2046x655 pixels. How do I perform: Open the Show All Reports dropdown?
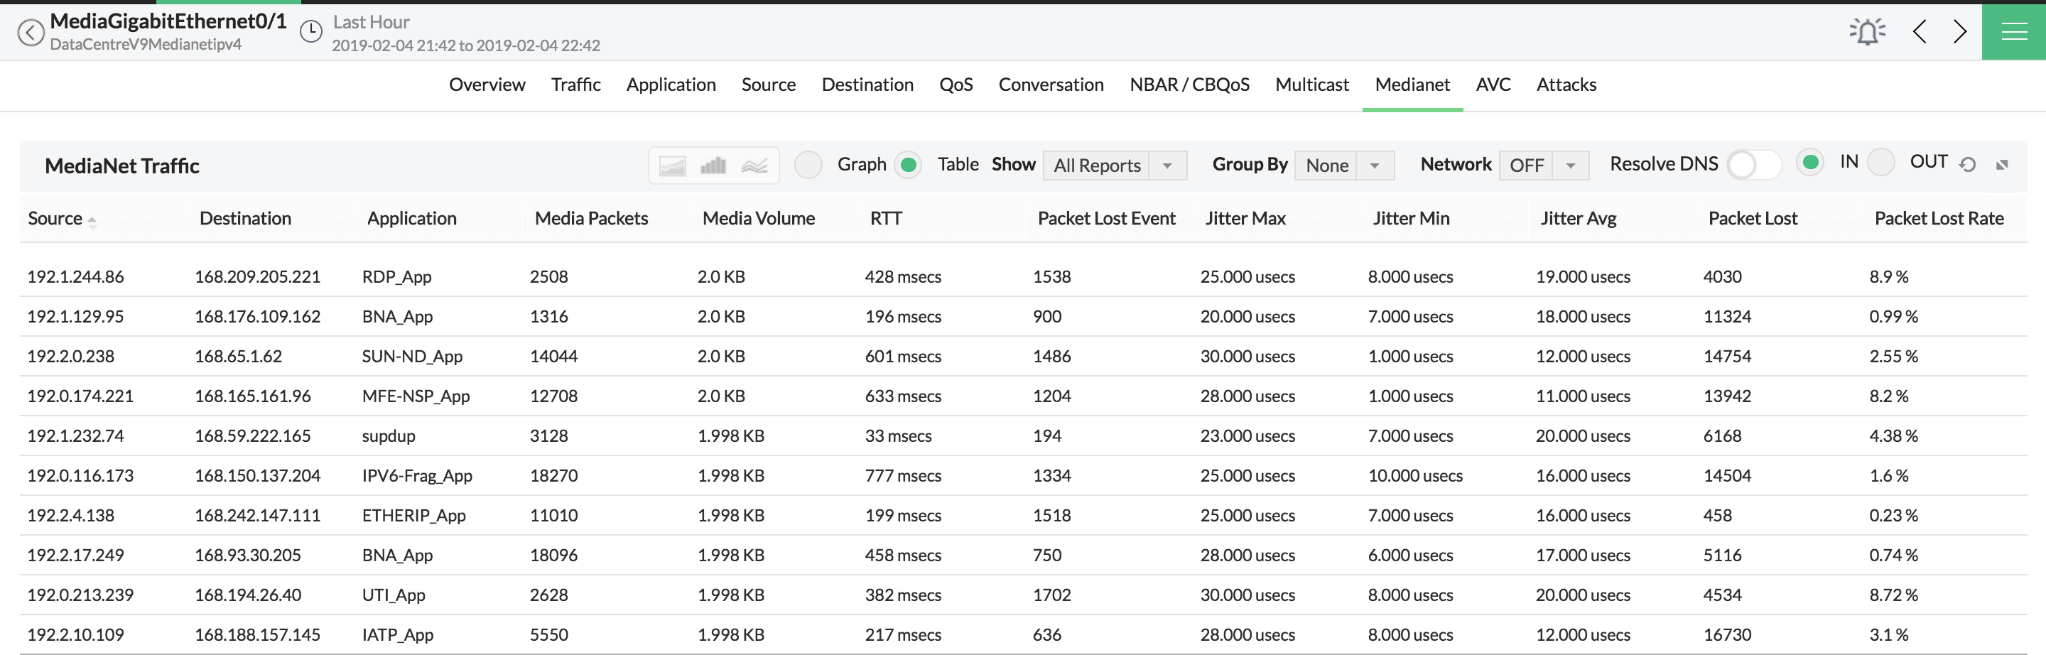pos(1115,165)
